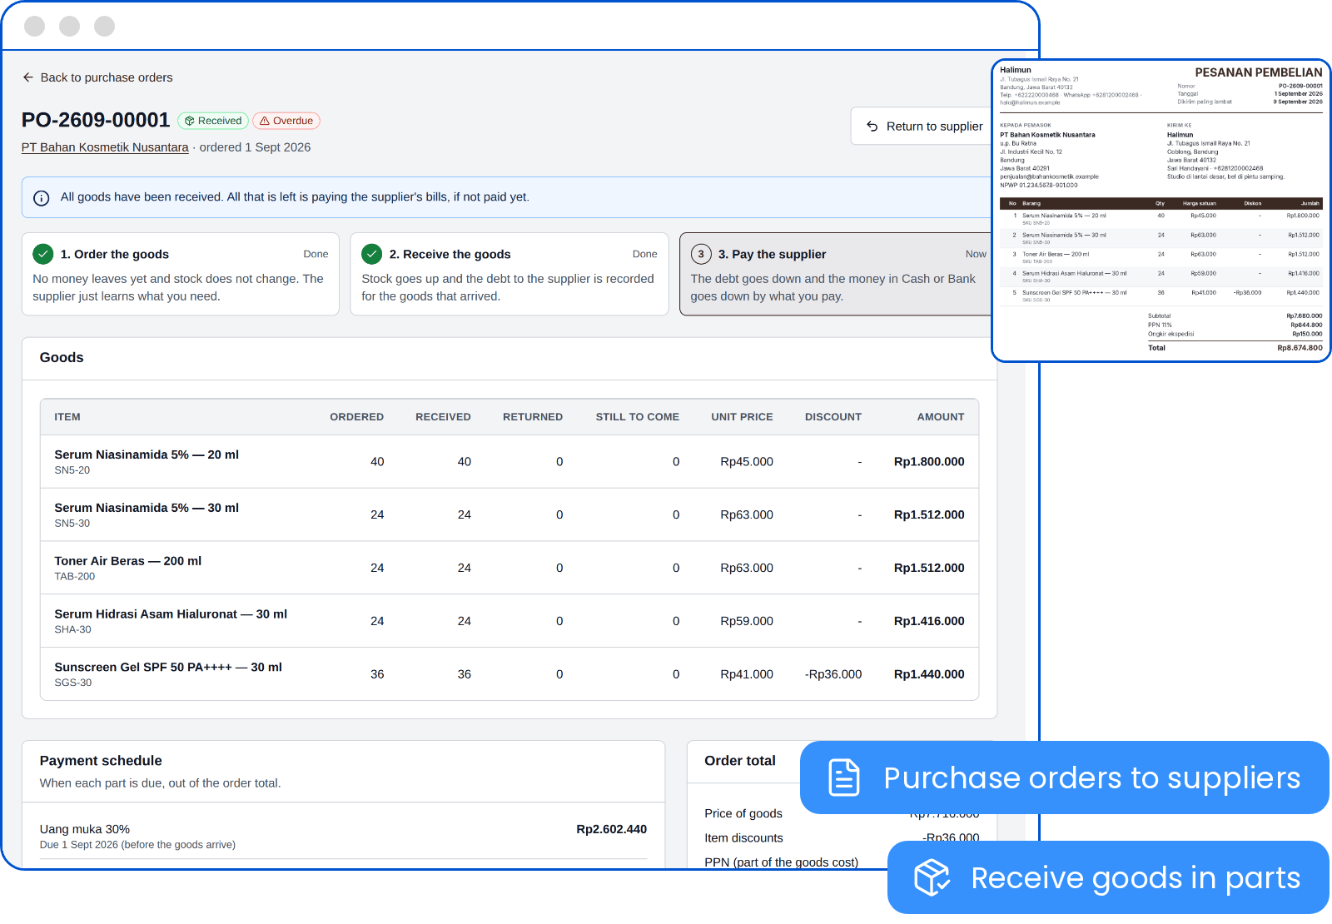Screen dimensions: 1332x924
Task: Click the Rp1.800.000 amount cell
Action: [929, 462]
